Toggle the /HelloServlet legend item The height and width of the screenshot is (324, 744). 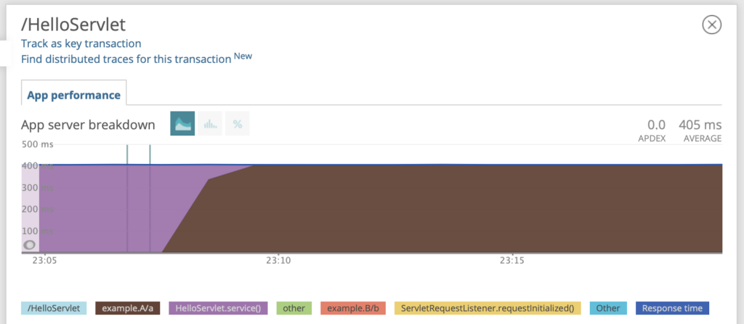pos(54,308)
